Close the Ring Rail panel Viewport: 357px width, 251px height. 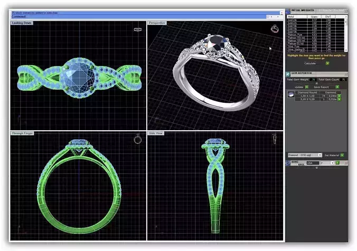tap(345, 163)
